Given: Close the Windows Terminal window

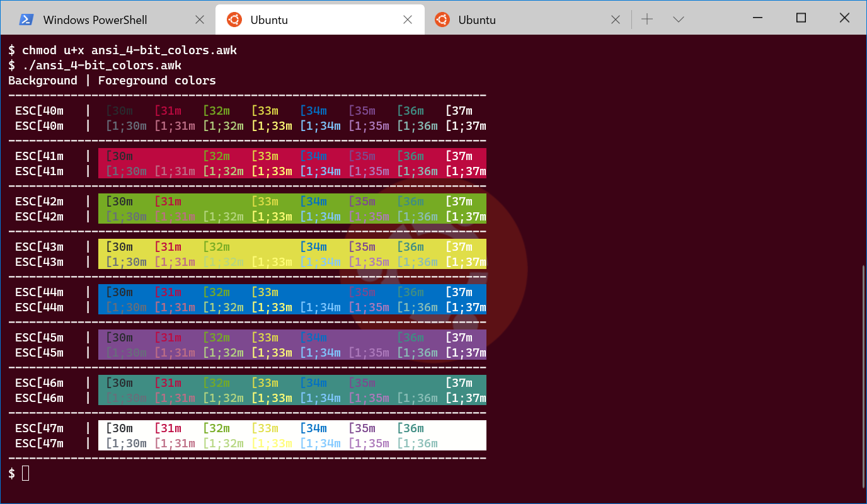Looking at the screenshot, I should (844, 18).
